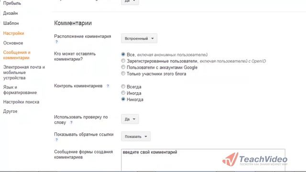Image resolution: width=306 pixels, height=172 pixels.
Task: Click the comment form message text area
Action: pos(203,161)
